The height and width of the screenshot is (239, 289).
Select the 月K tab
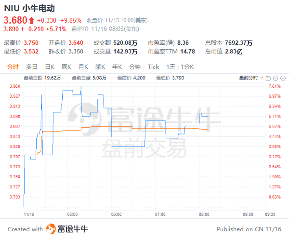click(83, 67)
